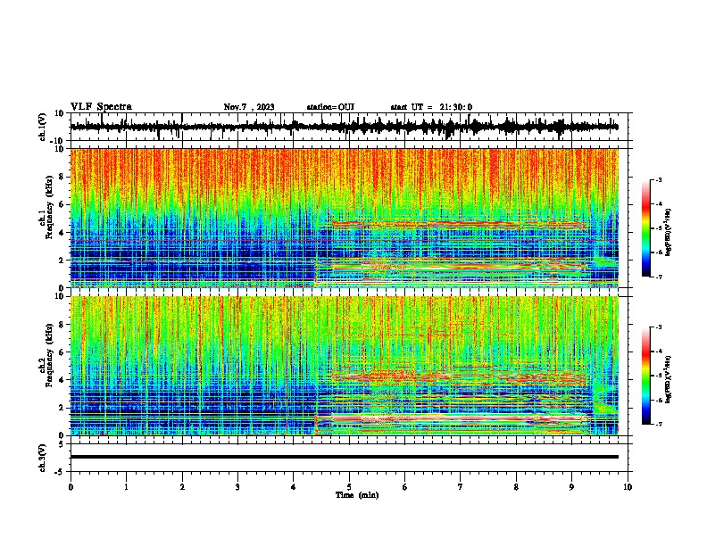Click the ch.1 voltage waveform trace

coord(344,127)
